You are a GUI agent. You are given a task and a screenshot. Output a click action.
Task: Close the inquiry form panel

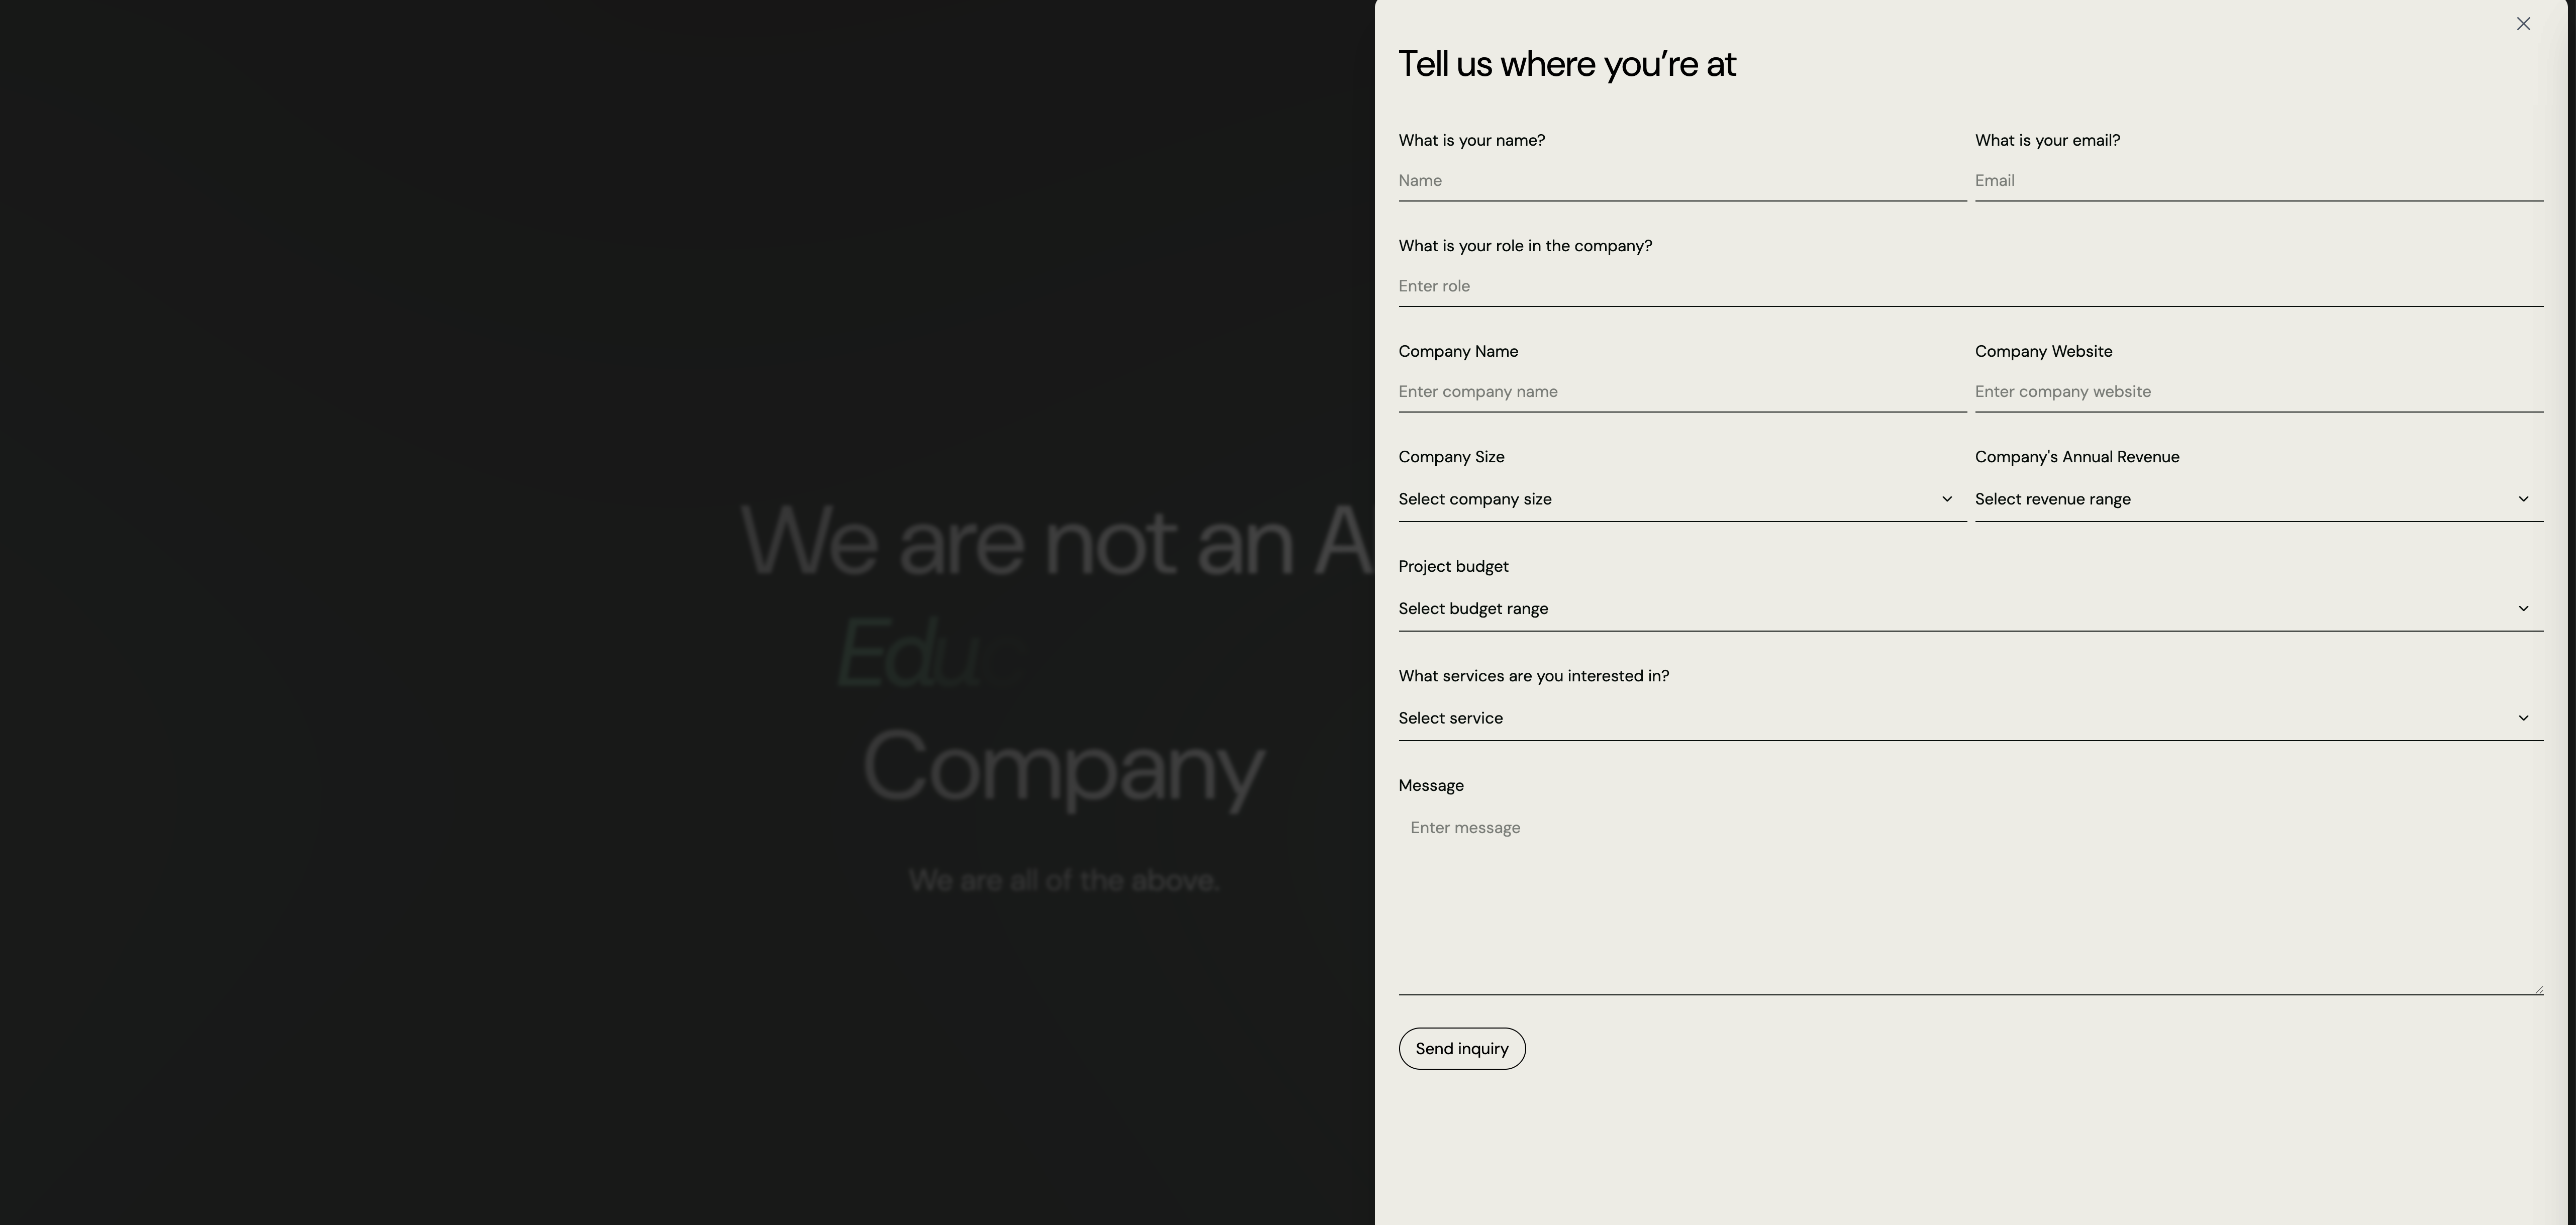coord(2523,24)
